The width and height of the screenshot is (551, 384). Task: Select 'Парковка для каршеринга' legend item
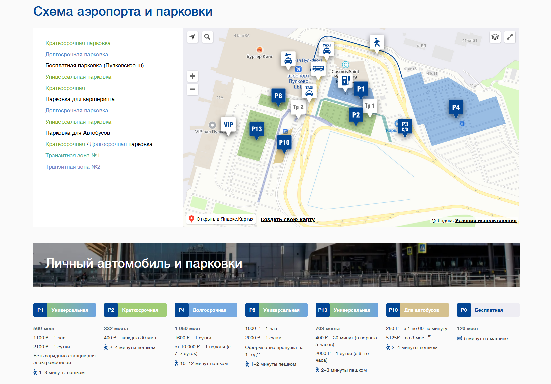pyautogui.click(x=80, y=99)
